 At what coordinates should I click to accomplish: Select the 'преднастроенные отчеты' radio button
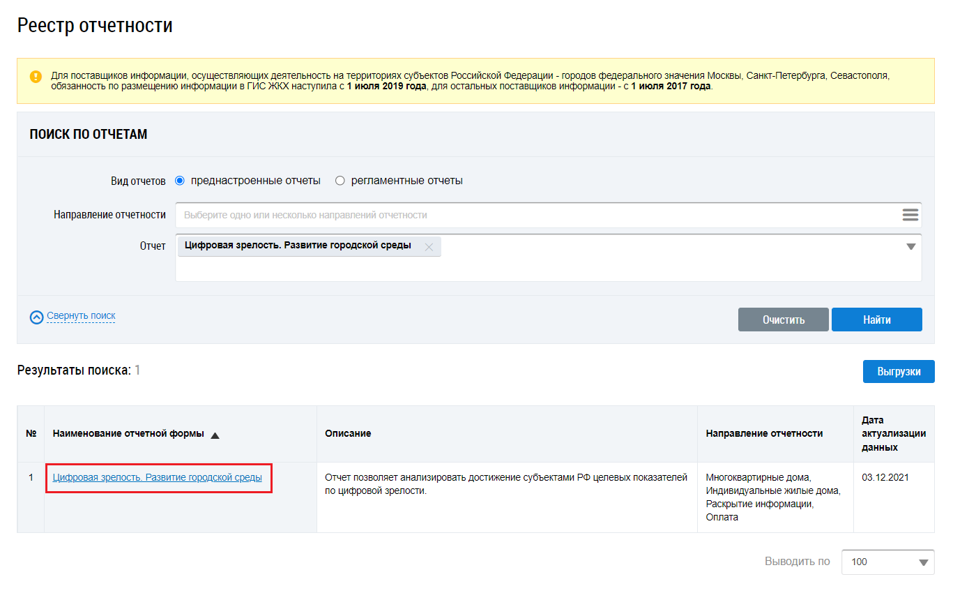point(180,181)
